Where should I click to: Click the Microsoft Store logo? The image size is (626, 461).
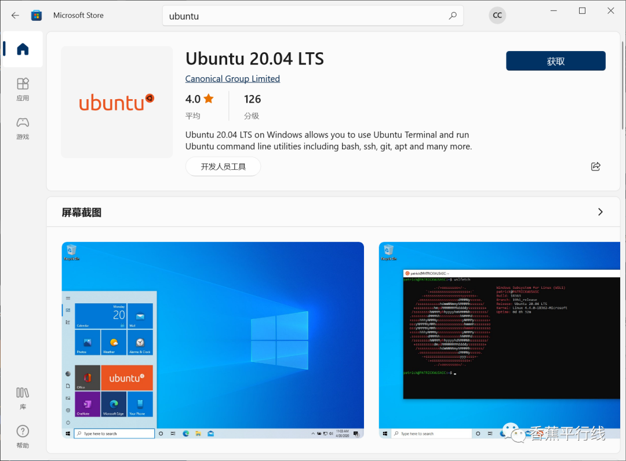click(x=37, y=15)
